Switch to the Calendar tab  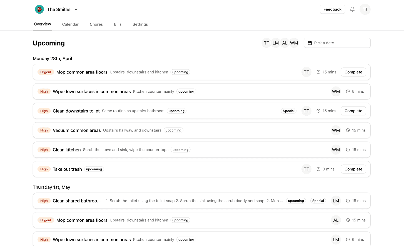click(x=70, y=24)
